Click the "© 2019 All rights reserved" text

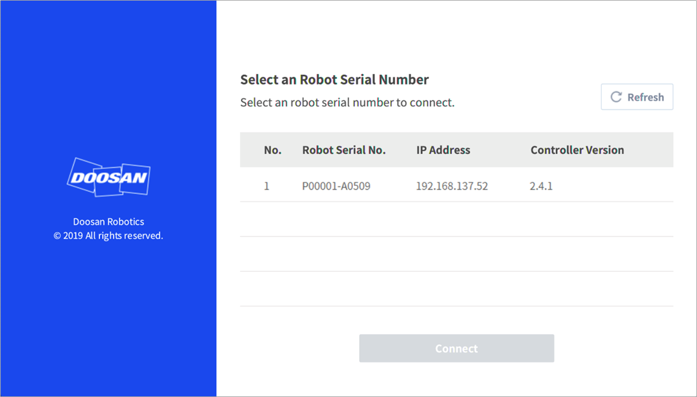[x=108, y=236]
